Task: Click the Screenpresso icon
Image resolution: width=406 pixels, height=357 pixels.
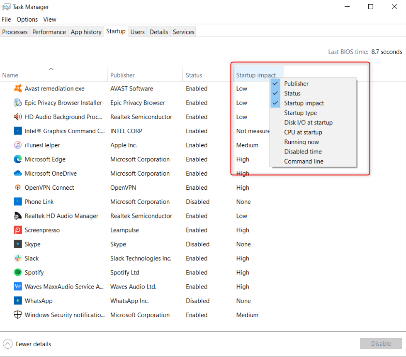Action: [17, 230]
